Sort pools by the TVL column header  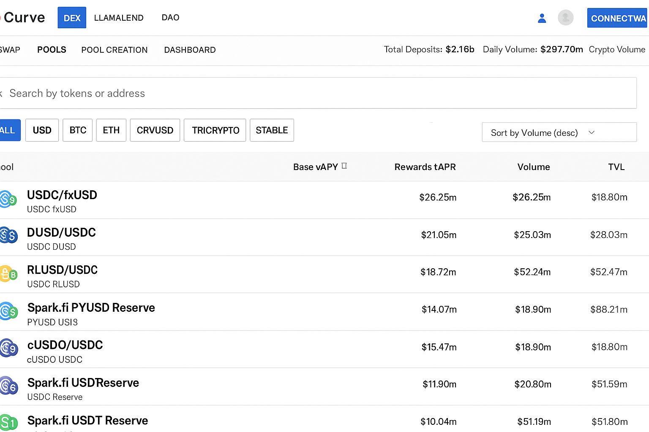click(x=616, y=167)
